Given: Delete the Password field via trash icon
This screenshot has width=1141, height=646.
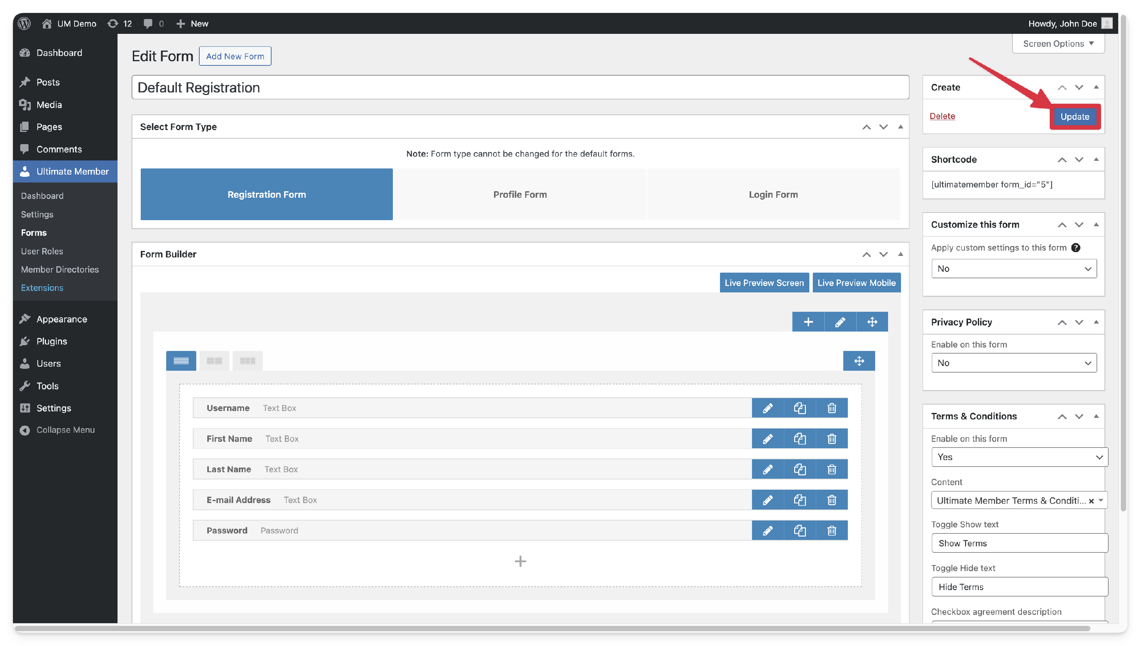Looking at the screenshot, I should pos(831,530).
